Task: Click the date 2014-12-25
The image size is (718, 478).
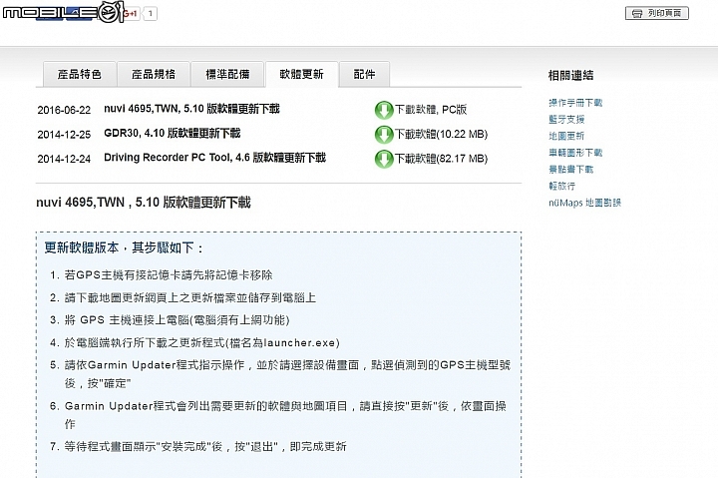Action: (x=64, y=135)
